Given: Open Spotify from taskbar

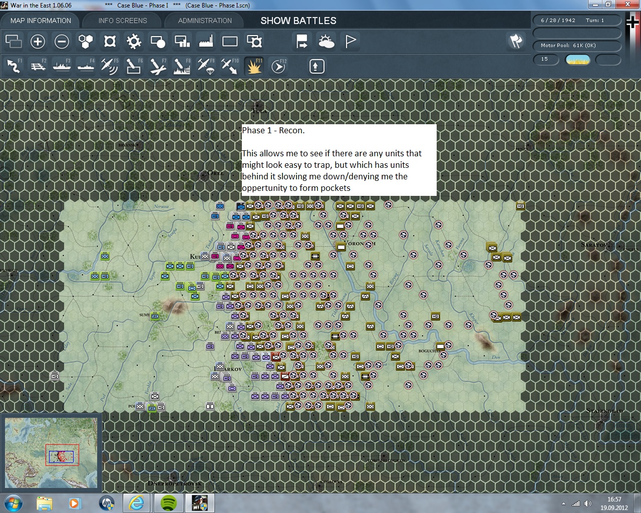Looking at the screenshot, I should pyautogui.click(x=169, y=503).
